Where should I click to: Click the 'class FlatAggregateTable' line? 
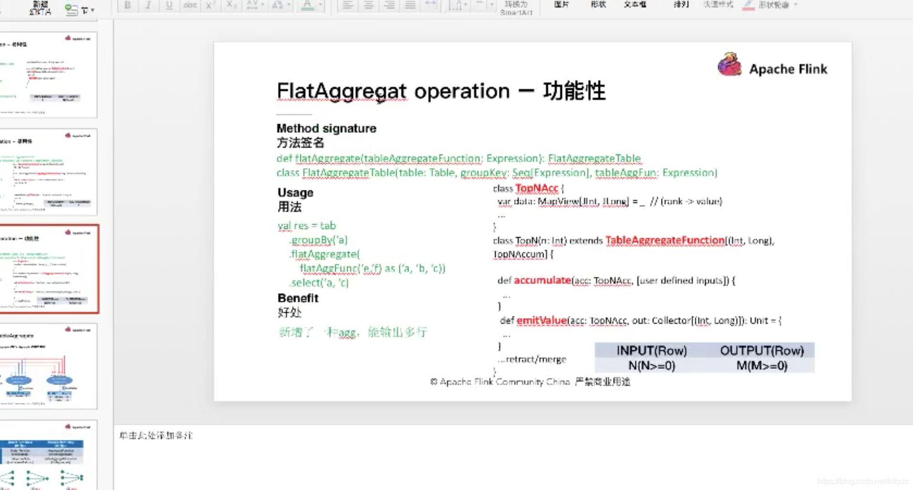click(497, 173)
